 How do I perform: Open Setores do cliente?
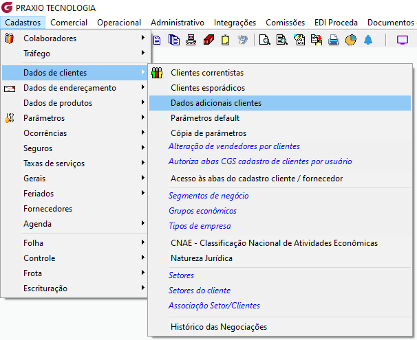pyautogui.click(x=200, y=291)
